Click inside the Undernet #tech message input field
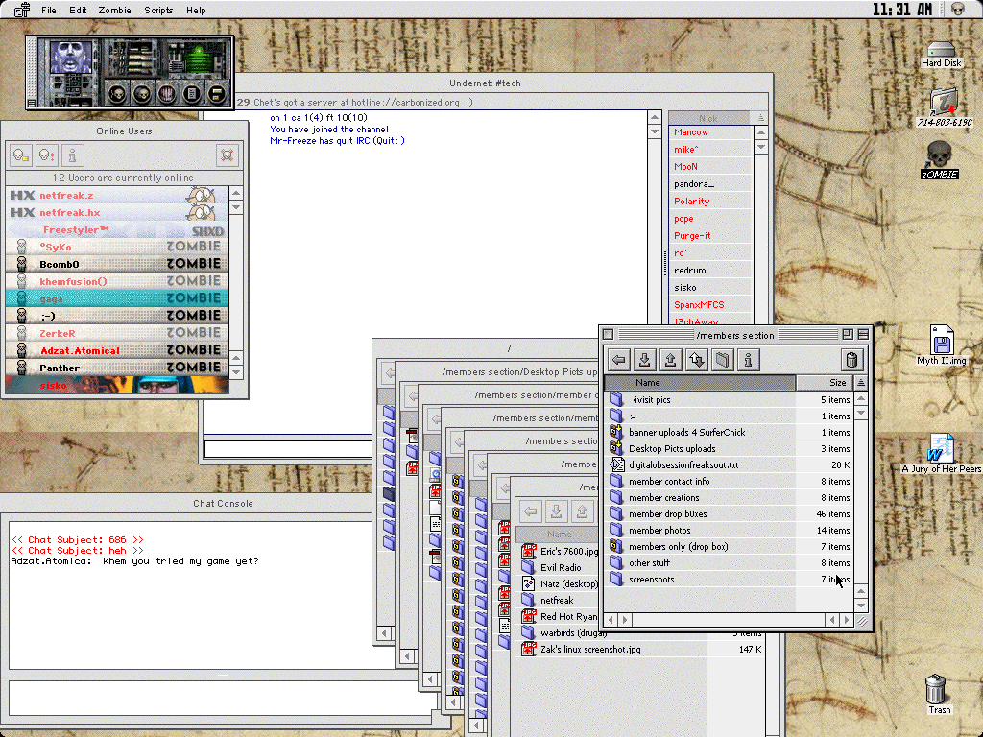This screenshot has width=983, height=737. (288, 449)
